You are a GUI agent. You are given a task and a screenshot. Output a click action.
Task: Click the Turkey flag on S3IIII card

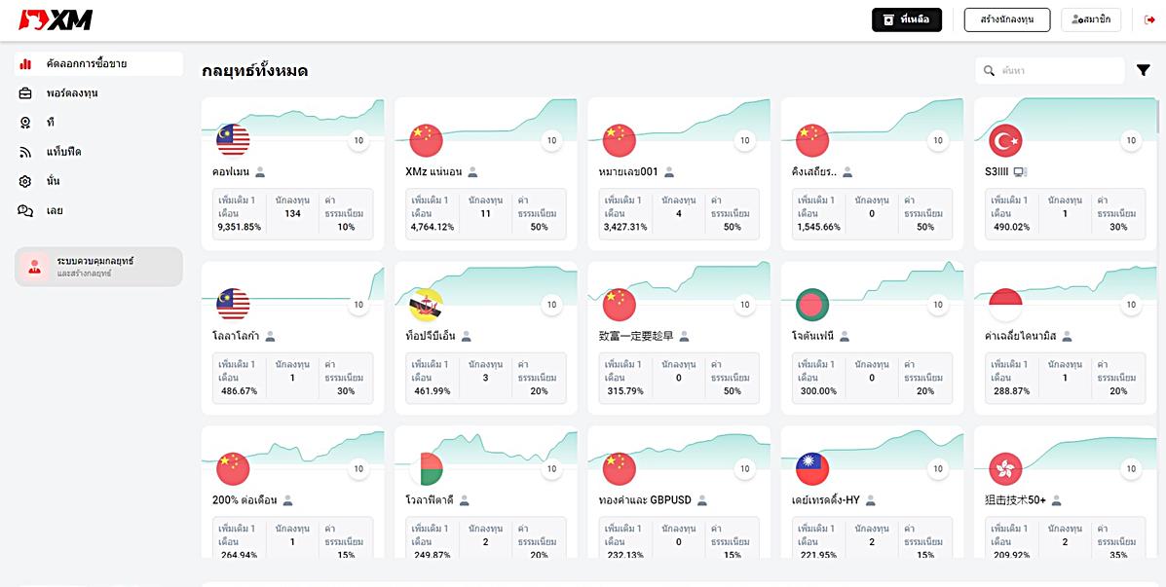pyautogui.click(x=1005, y=140)
